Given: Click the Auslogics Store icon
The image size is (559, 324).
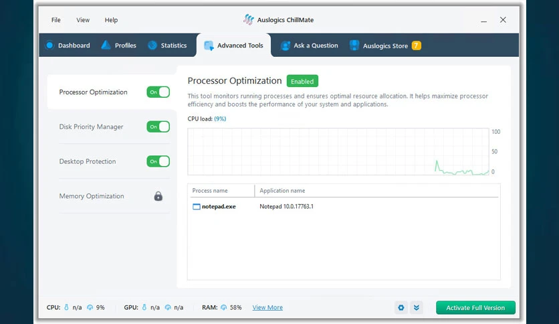Looking at the screenshot, I should pos(354,46).
